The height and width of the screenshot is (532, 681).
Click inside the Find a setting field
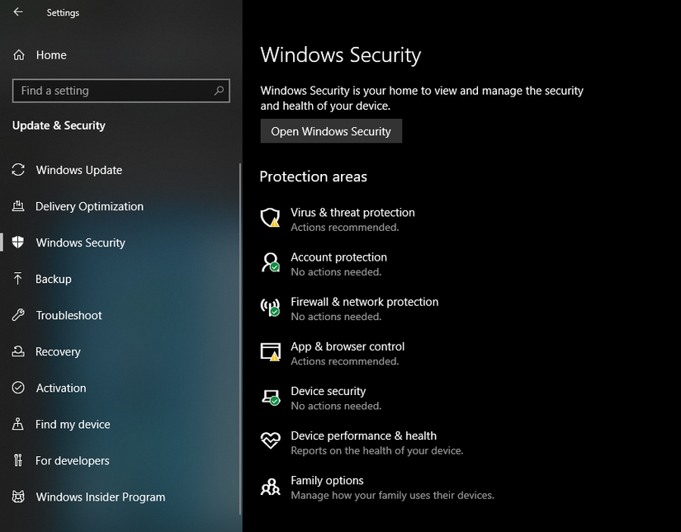[121, 91]
